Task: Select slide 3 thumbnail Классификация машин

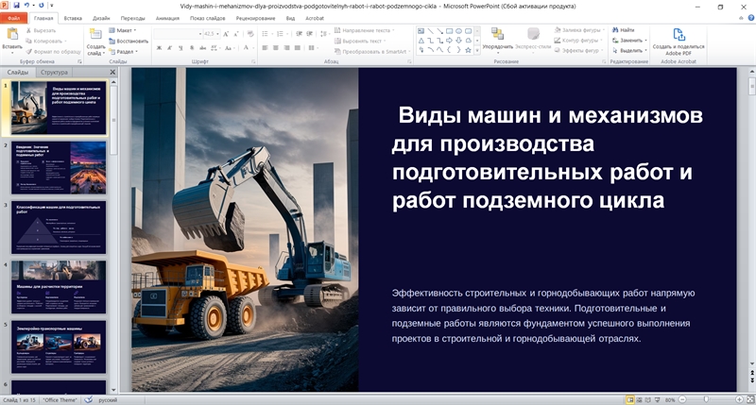Action: point(59,227)
